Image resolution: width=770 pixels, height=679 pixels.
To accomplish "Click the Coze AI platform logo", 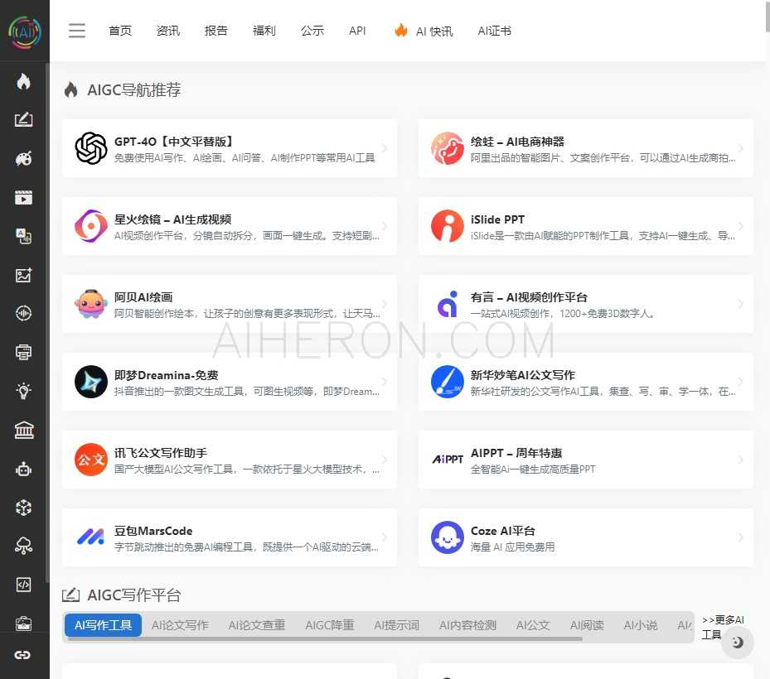I will pos(448,537).
